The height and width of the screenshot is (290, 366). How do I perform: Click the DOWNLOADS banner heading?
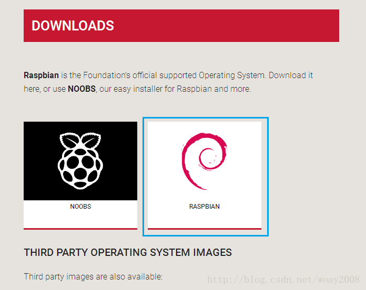pos(73,26)
